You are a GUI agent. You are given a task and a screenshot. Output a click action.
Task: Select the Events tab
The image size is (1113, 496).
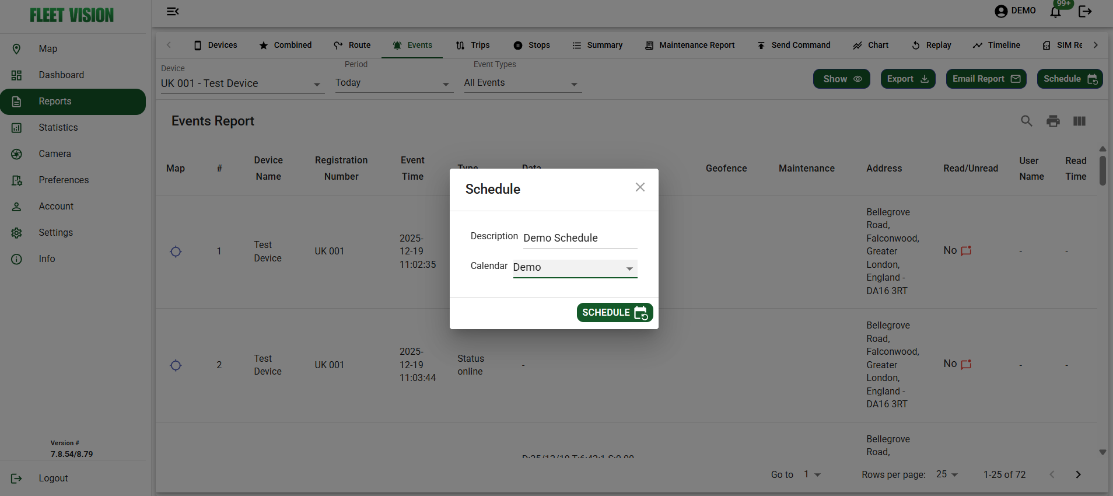tap(412, 45)
